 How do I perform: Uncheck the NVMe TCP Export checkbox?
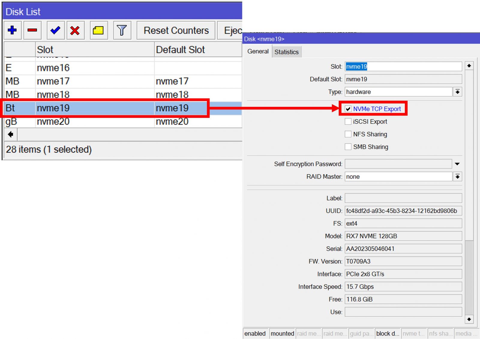coord(348,109)
